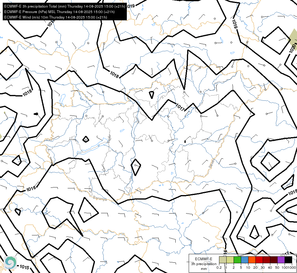
Task: Click the Békés county label
Action: (x=212, y=163)
